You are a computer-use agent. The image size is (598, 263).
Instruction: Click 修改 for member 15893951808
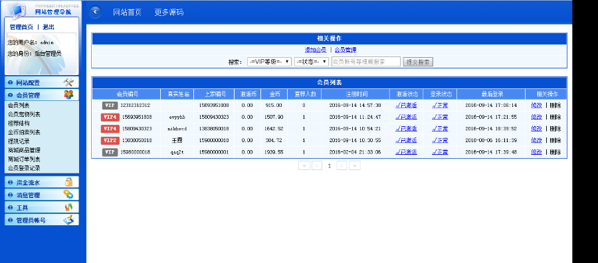coord(536,117)
